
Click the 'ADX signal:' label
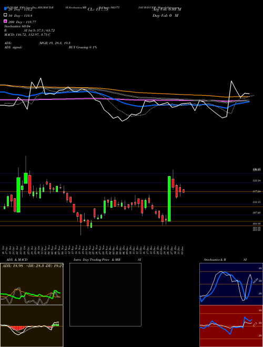pyautogui.click(x=13, y=47)
